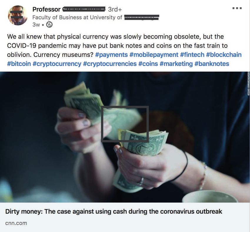
Task: Click the author's profile picture
Action: (x=18, y=15)
